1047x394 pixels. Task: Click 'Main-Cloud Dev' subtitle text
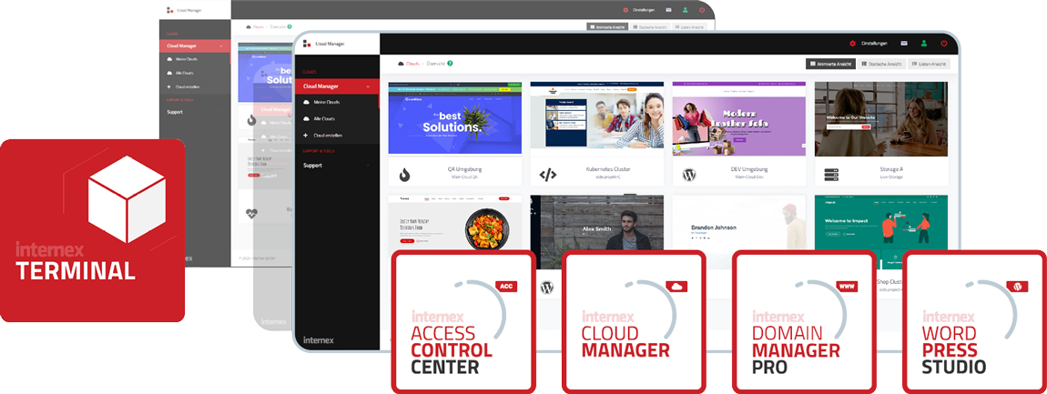[x=749, y=177]
